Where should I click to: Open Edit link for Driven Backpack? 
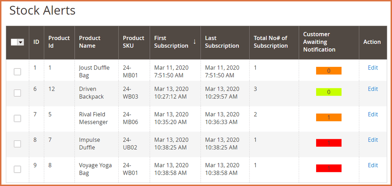(373, 89)
